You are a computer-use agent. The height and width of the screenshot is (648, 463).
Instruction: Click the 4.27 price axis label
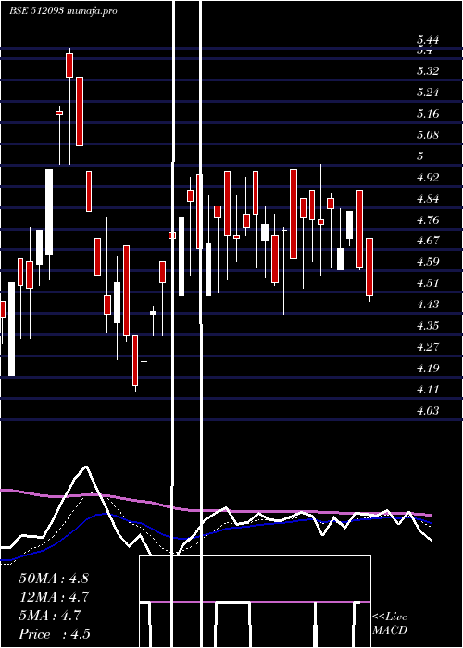[x=428, y=346]
